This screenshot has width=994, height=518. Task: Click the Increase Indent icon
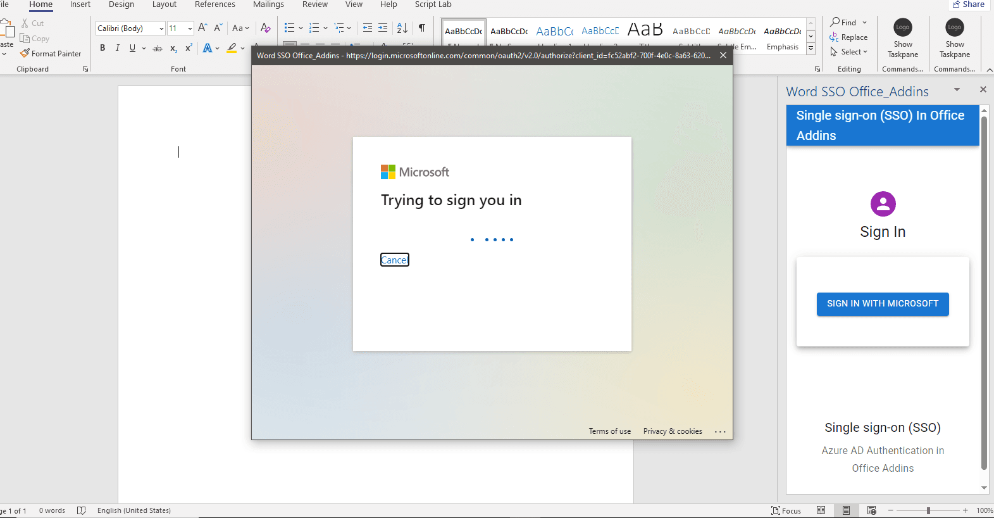tap(383, 28)
